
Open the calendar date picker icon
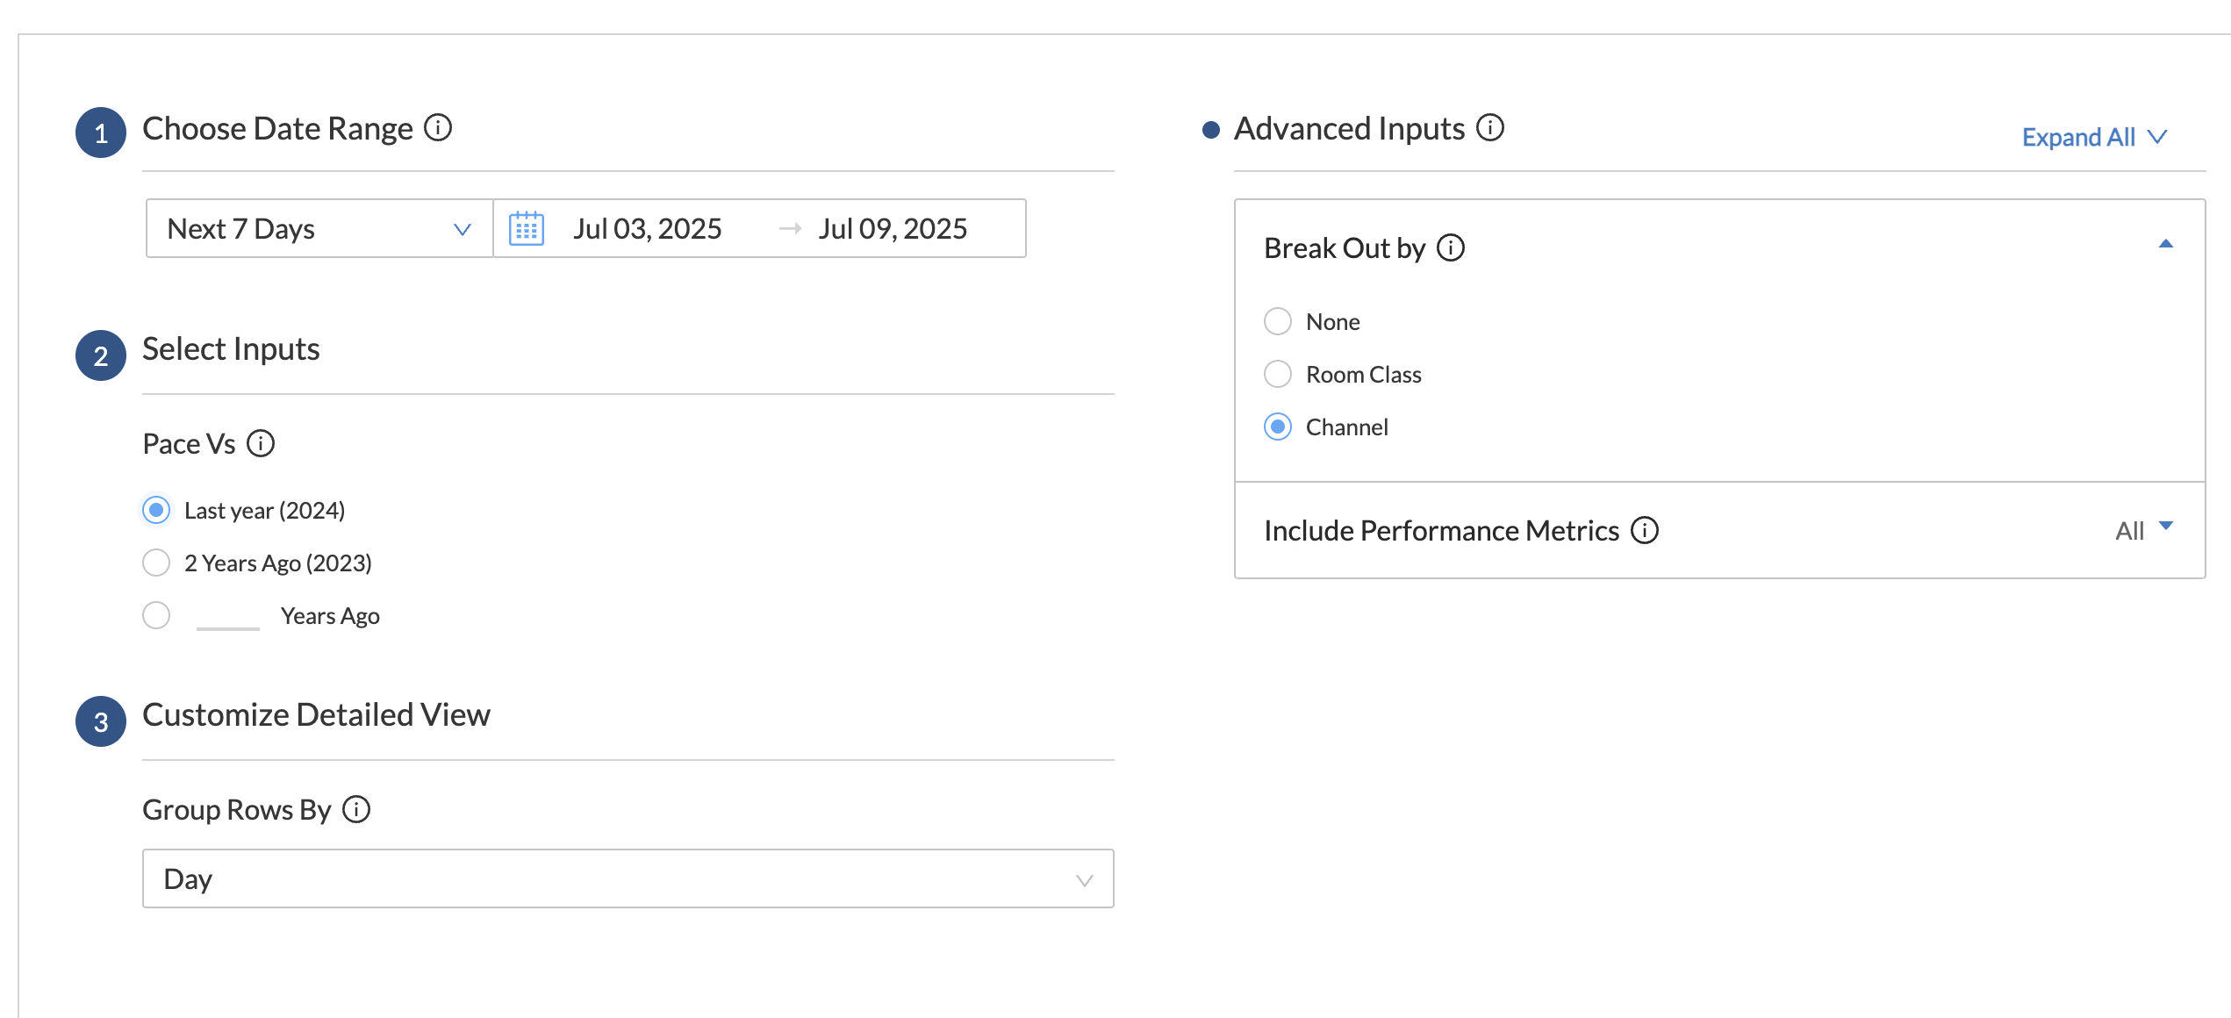tap(527, 229)
